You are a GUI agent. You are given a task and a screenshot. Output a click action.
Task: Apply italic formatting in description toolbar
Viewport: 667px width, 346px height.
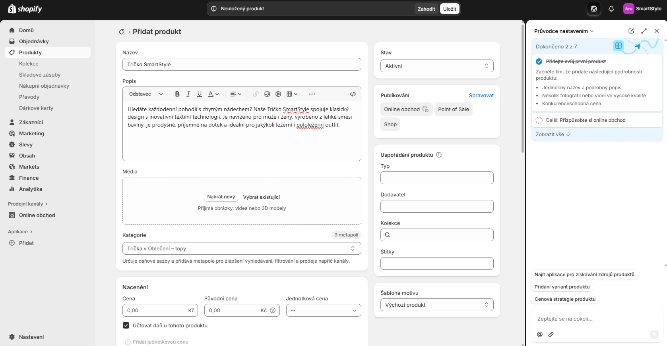[x=188, y=94]
